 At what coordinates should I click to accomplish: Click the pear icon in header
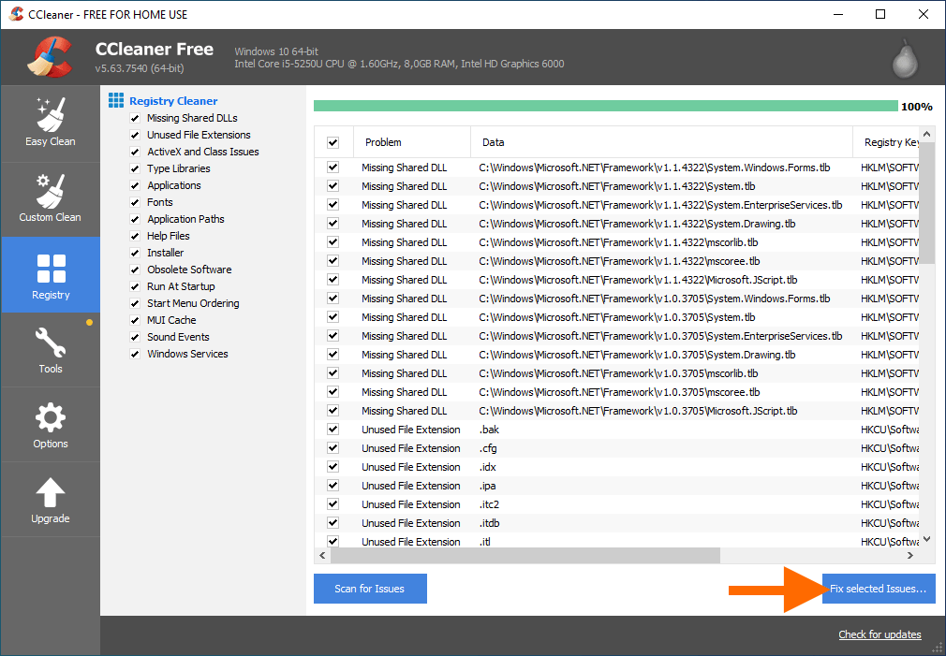[x=905, y=58]
